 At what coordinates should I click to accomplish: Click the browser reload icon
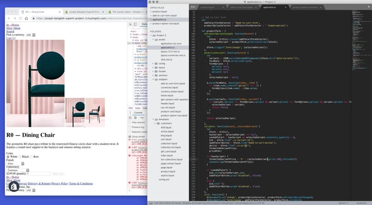click(21, 18)
